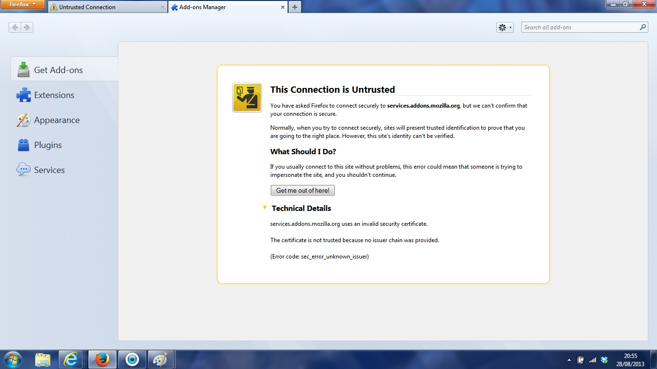Go forward with the right arrow button
The height and width of the screenshot is (369, 657).
coord(27,27)
